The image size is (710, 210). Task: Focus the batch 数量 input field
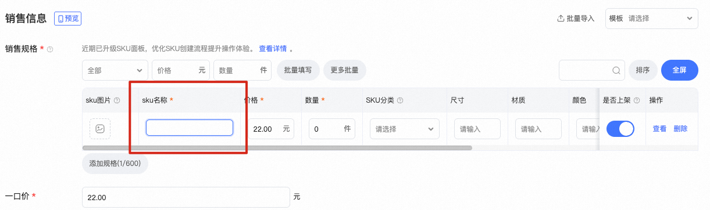242,70
